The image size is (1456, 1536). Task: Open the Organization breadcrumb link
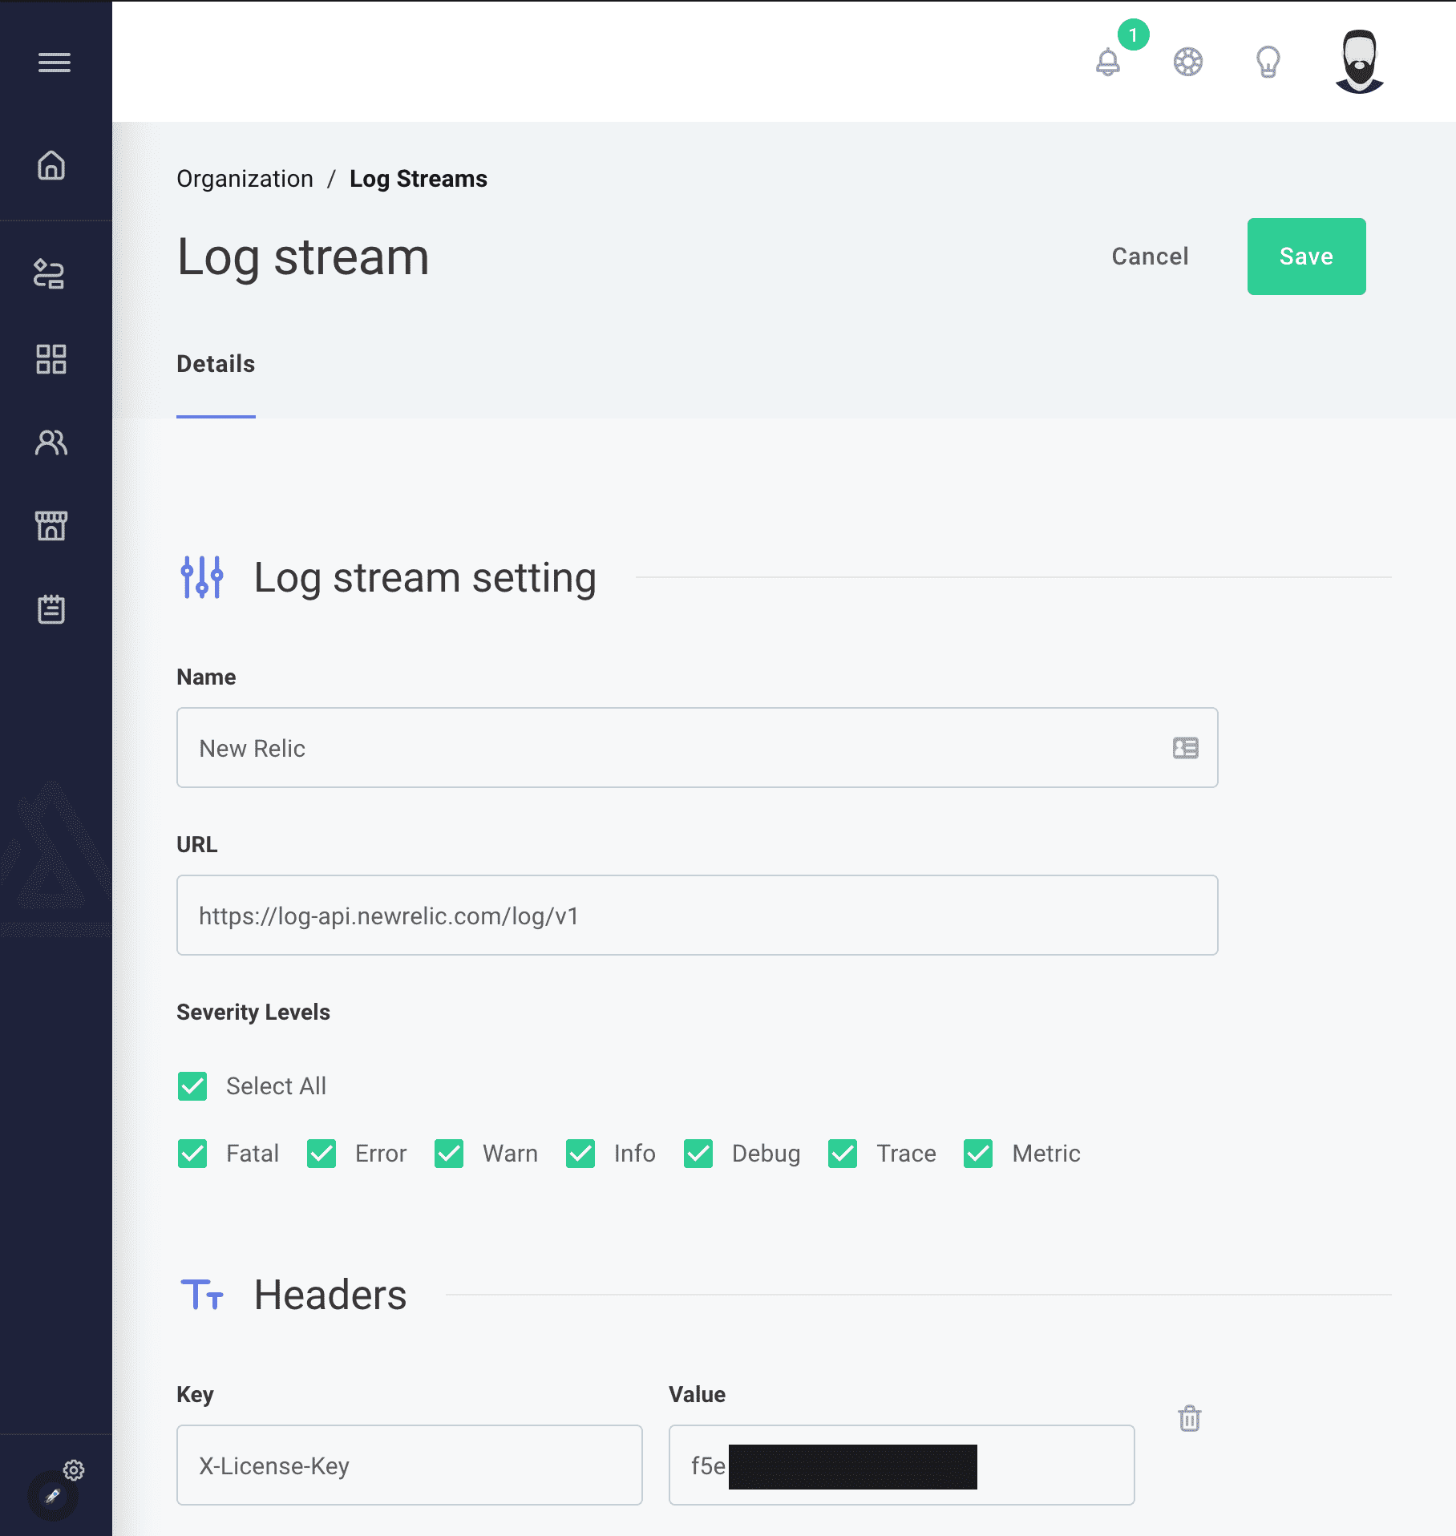(x=245, y=178)
